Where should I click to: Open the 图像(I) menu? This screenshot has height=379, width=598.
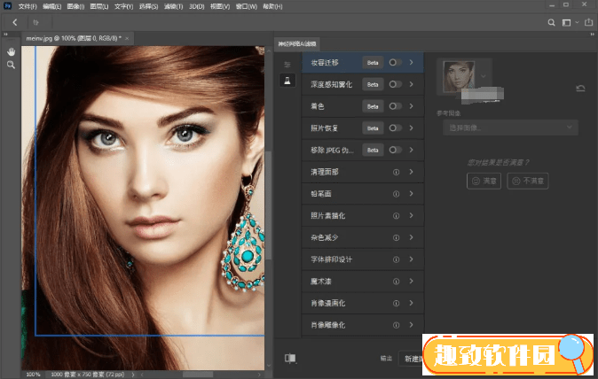pos(75,6)
